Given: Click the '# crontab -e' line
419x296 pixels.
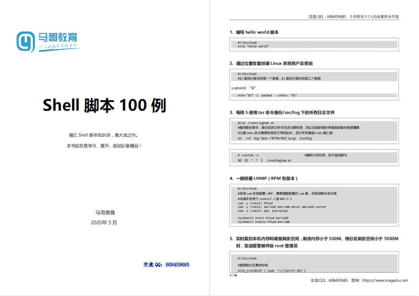Looking at the screenshot, I should pos(248,155).
